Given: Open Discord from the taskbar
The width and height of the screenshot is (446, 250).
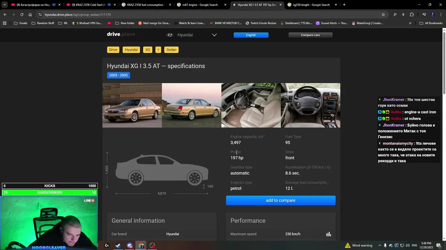Looking at the screenshot, I should point(130,245).
